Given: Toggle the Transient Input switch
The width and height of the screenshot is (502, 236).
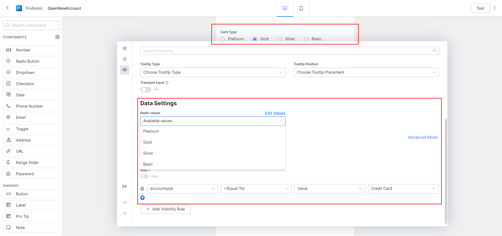Looking at the screenshot, I should click(146, 90).
